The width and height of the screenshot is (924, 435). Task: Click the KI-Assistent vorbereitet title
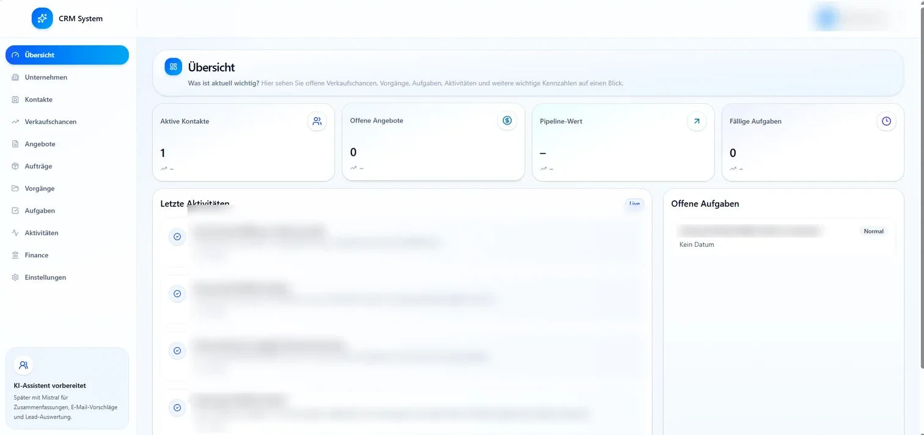click(x=50, y=386)
